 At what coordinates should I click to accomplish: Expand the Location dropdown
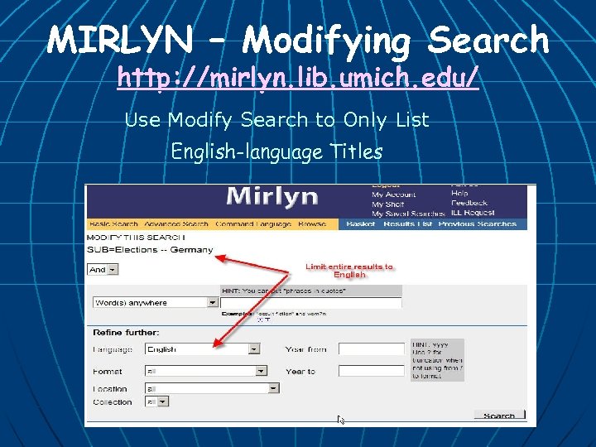click(x=212, y=388)
